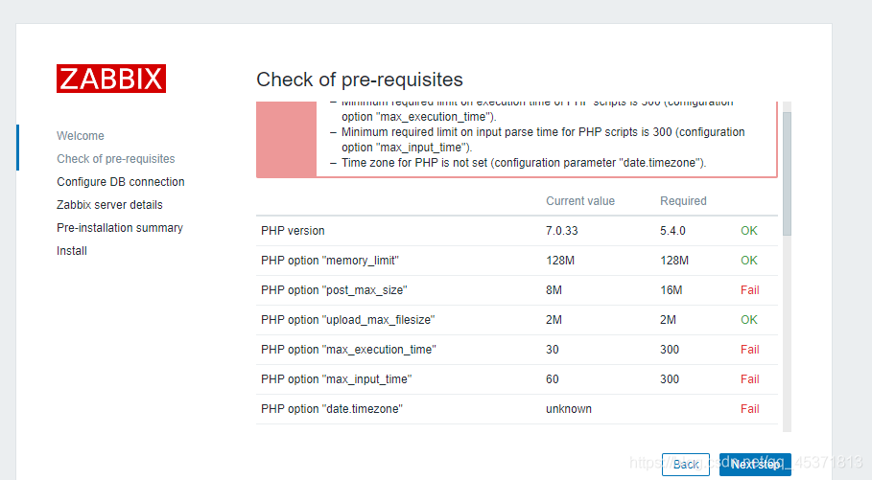Screen dimensions: 872x480
Task: Click Fail status for post_max_size
Action: click(749, 290)
